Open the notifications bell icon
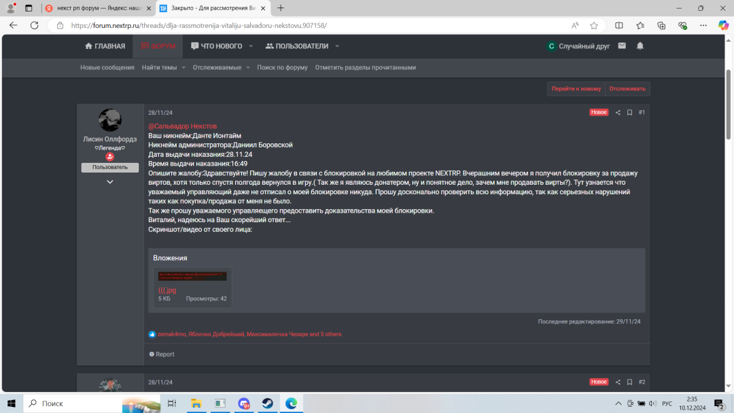Viewport: 734px width, 413px height. coord(640,46)
